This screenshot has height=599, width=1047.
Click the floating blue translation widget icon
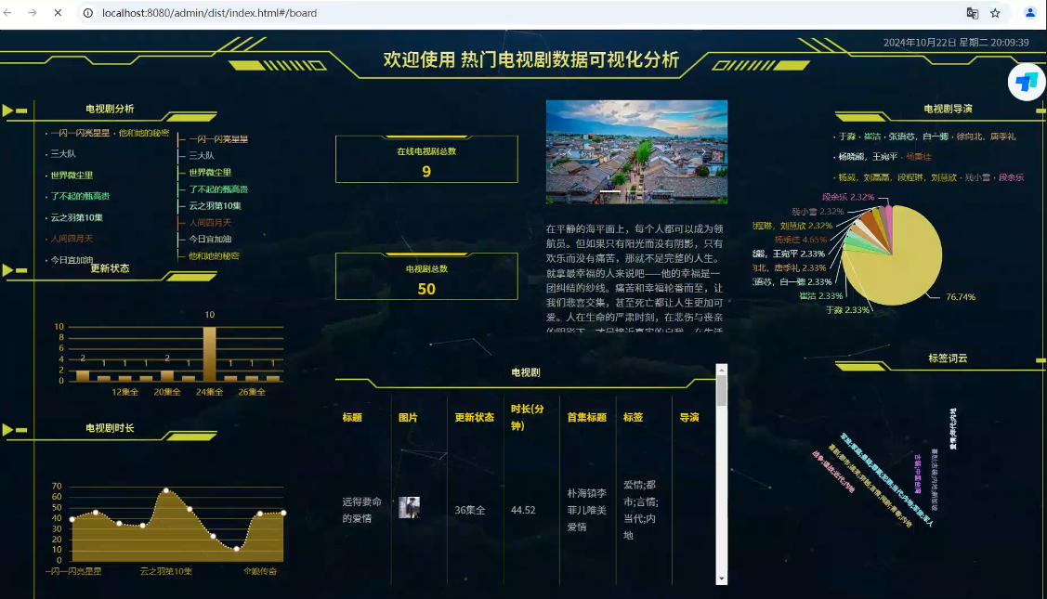[x=1027, y=82]
